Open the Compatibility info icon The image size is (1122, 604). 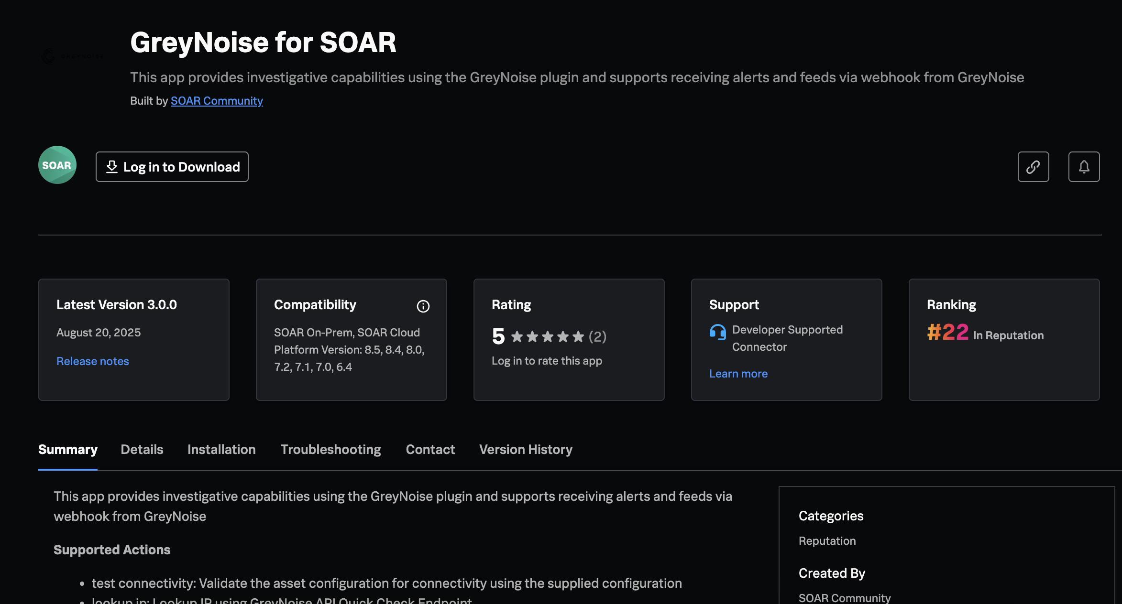pos(423,306)
